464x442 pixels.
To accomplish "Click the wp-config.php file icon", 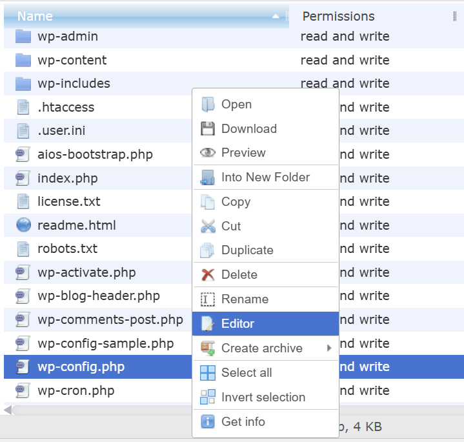I will [23, 367].
